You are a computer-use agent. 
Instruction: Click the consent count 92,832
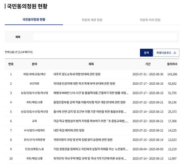172,84
